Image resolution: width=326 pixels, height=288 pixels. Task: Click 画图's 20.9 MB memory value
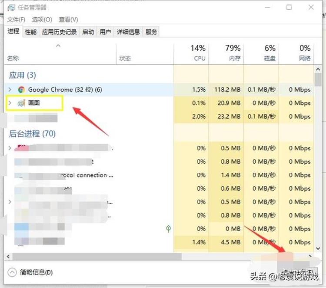229,103
